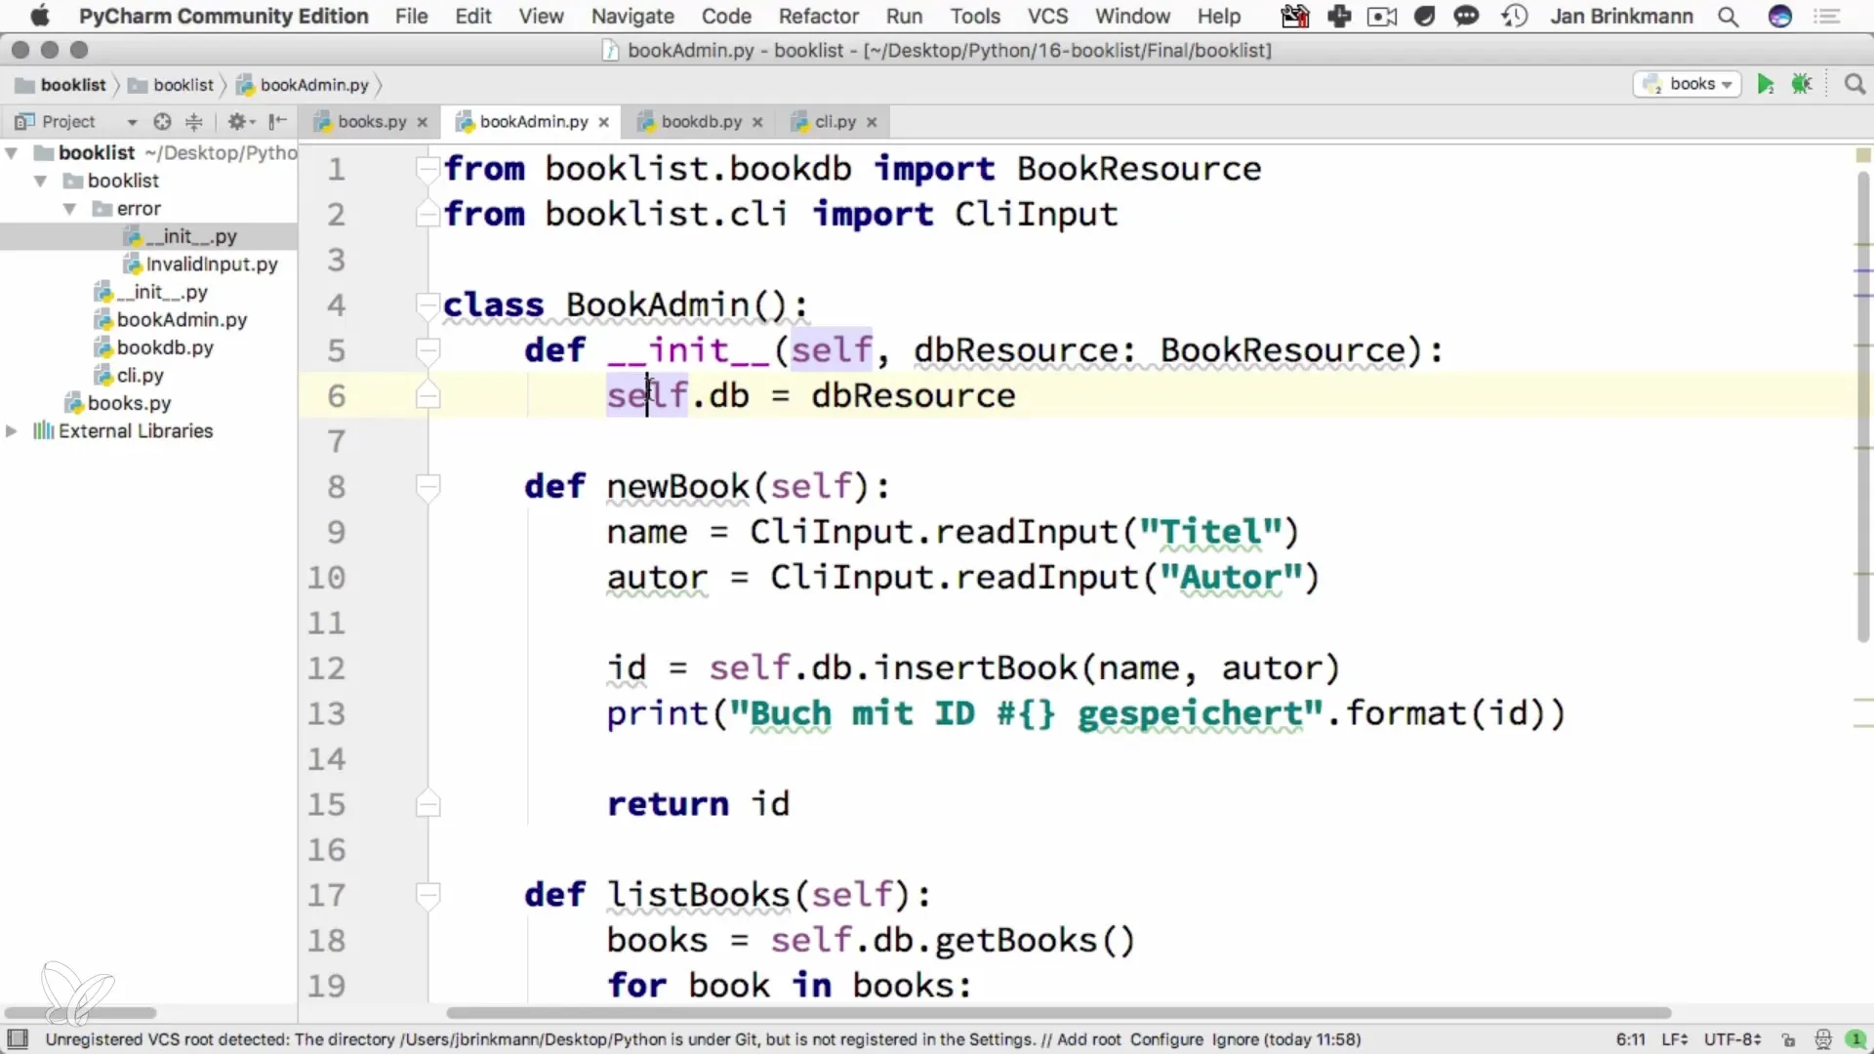
Task: Select bookdb.py in project tree
Action: pyautogui.click(x=164, y=347)
